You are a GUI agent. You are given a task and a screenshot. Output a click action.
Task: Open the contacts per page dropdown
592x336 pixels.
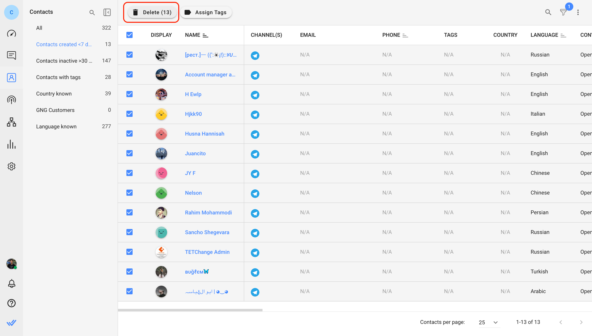(x=488, y=322)
